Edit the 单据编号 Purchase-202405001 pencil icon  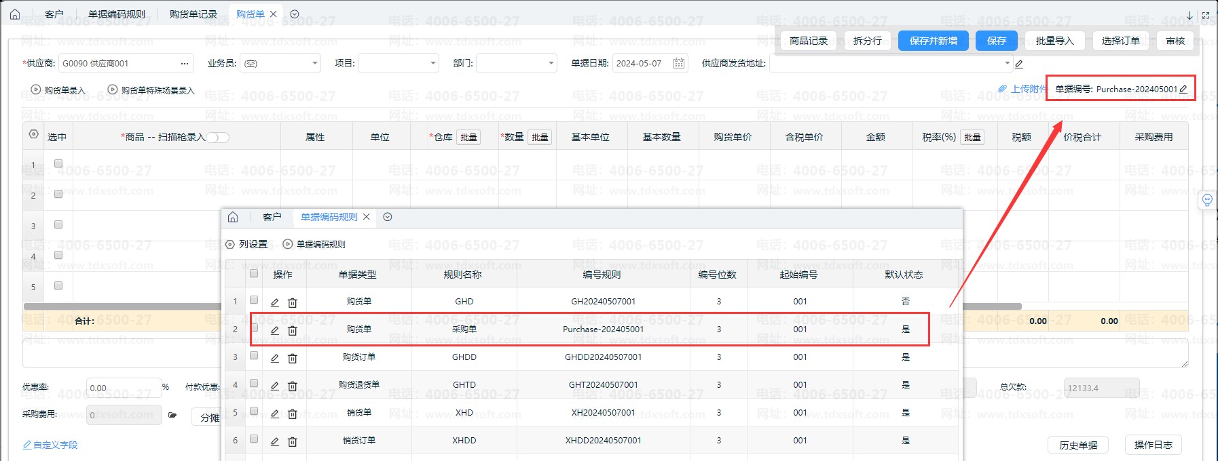click(x=1183, y=89)
